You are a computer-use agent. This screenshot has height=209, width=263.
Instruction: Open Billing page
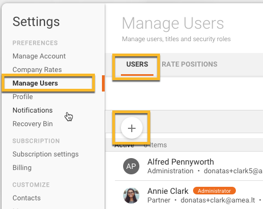tap(22, 168)
